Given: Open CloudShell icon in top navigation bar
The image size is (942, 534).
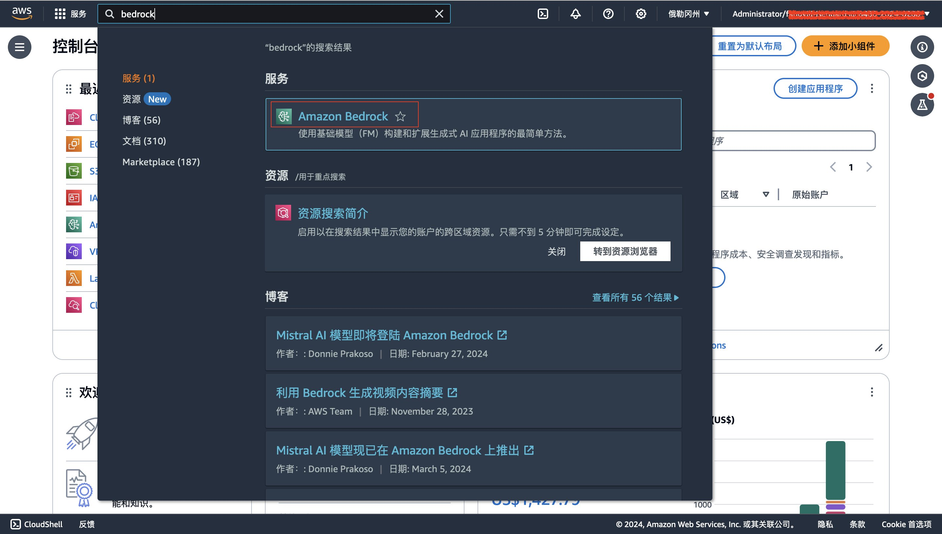Looking at the screenshot, I should point(543,14).
